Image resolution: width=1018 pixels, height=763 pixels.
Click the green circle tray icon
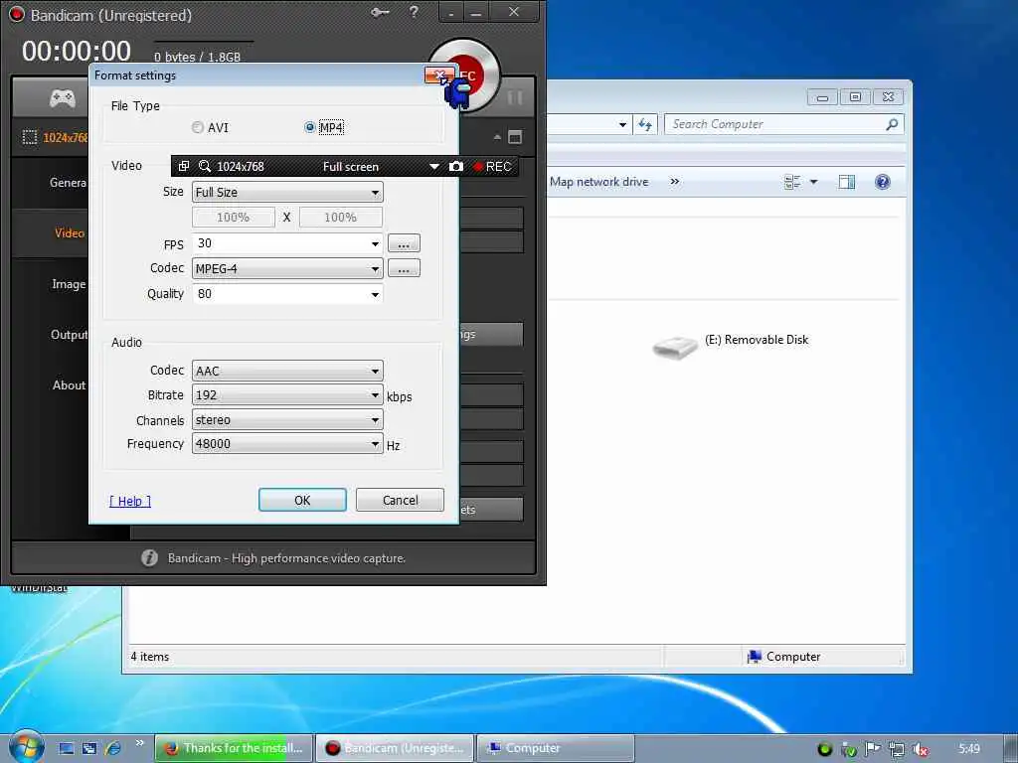coord(824,749)
